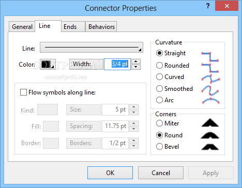Switch to the Ends tab

pyautogui.click(x=73, y=27)
